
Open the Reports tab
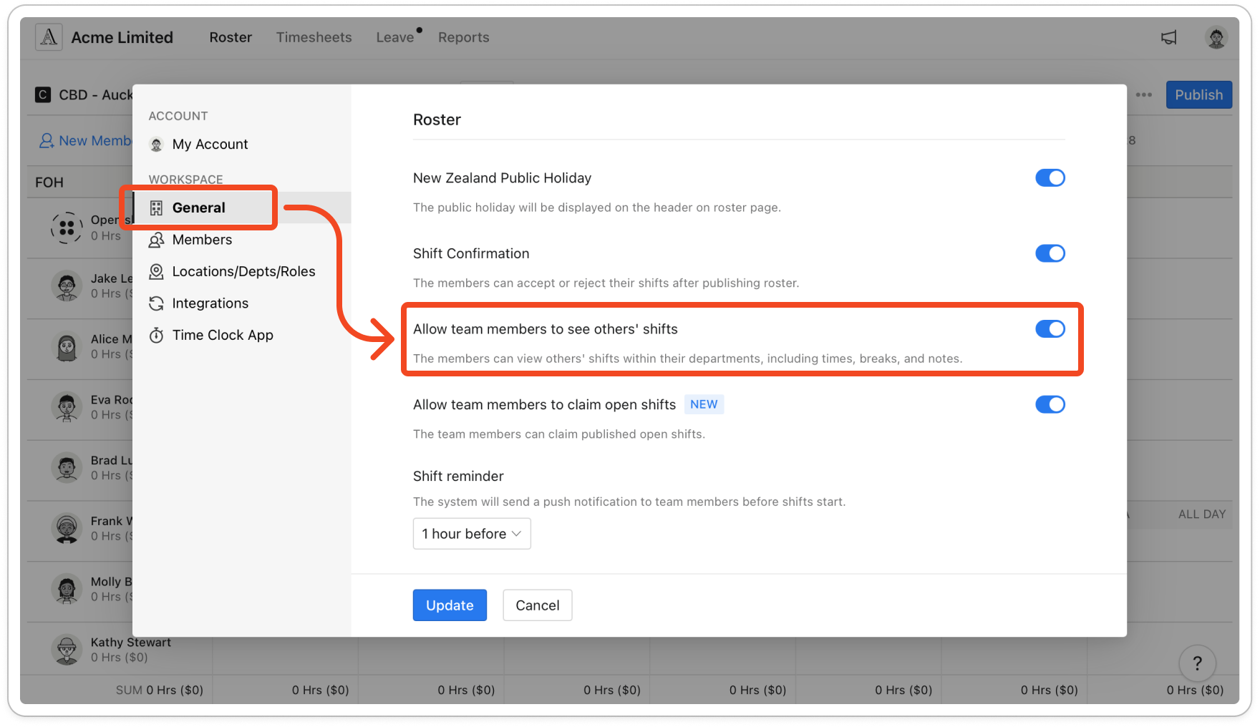pyautogui.click(x=464, y=37)
